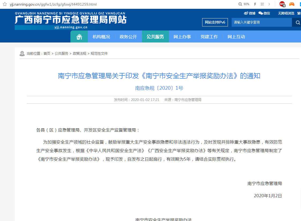Go to the 党建工作 menu item
This screenshot has height=221, width=301.
(209, 37)
